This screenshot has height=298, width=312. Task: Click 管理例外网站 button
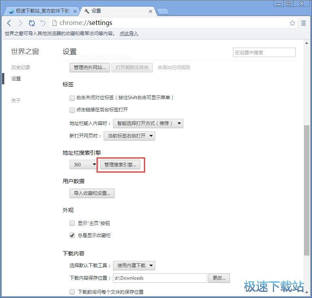90,68
